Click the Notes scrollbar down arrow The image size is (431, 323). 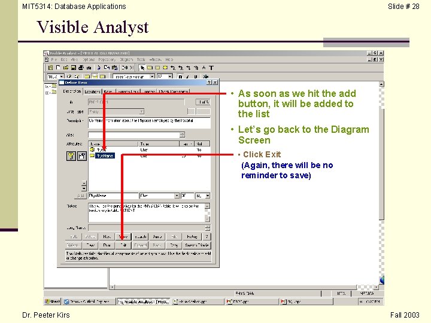pos(208,219)
